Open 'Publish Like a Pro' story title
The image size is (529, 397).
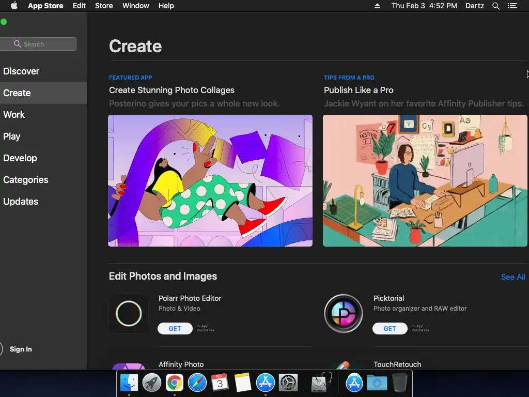[x=359, y=90]
